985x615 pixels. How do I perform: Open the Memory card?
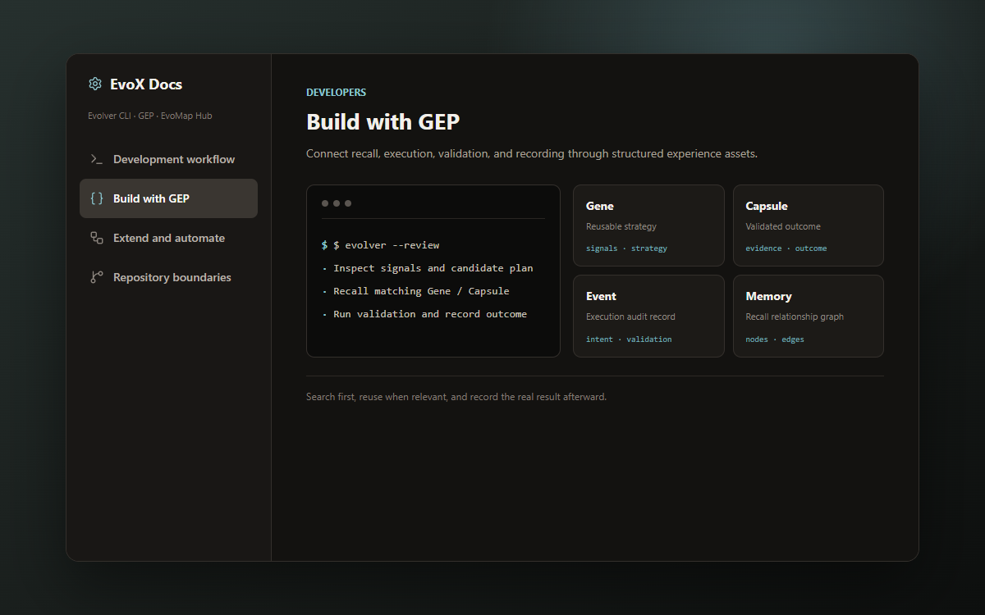coord(809,316)
